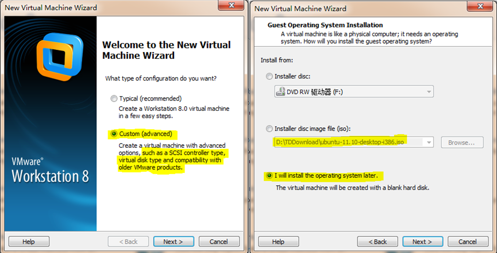
Task: Click Cancel in the Welcome wizard window
Action: tap(218, 242)
